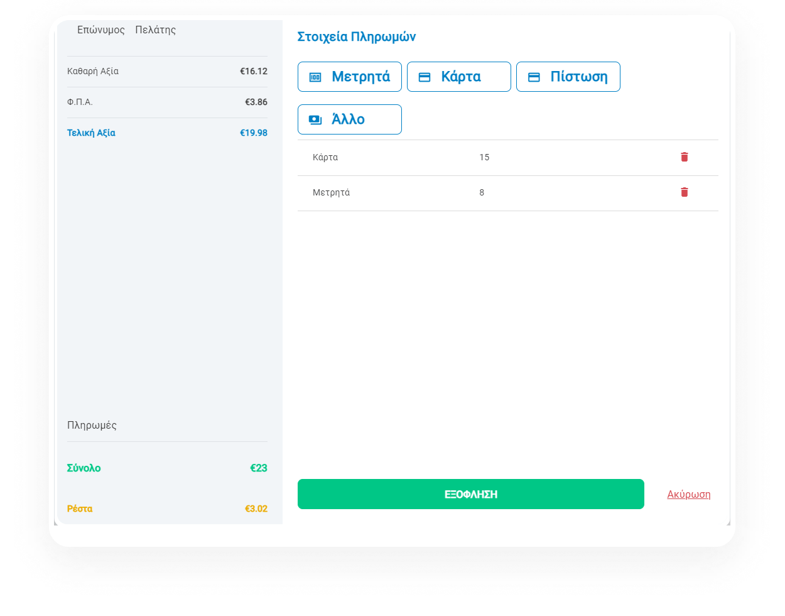Delete the Κάρτα payment with trash icon

click(x=685, y=157)
